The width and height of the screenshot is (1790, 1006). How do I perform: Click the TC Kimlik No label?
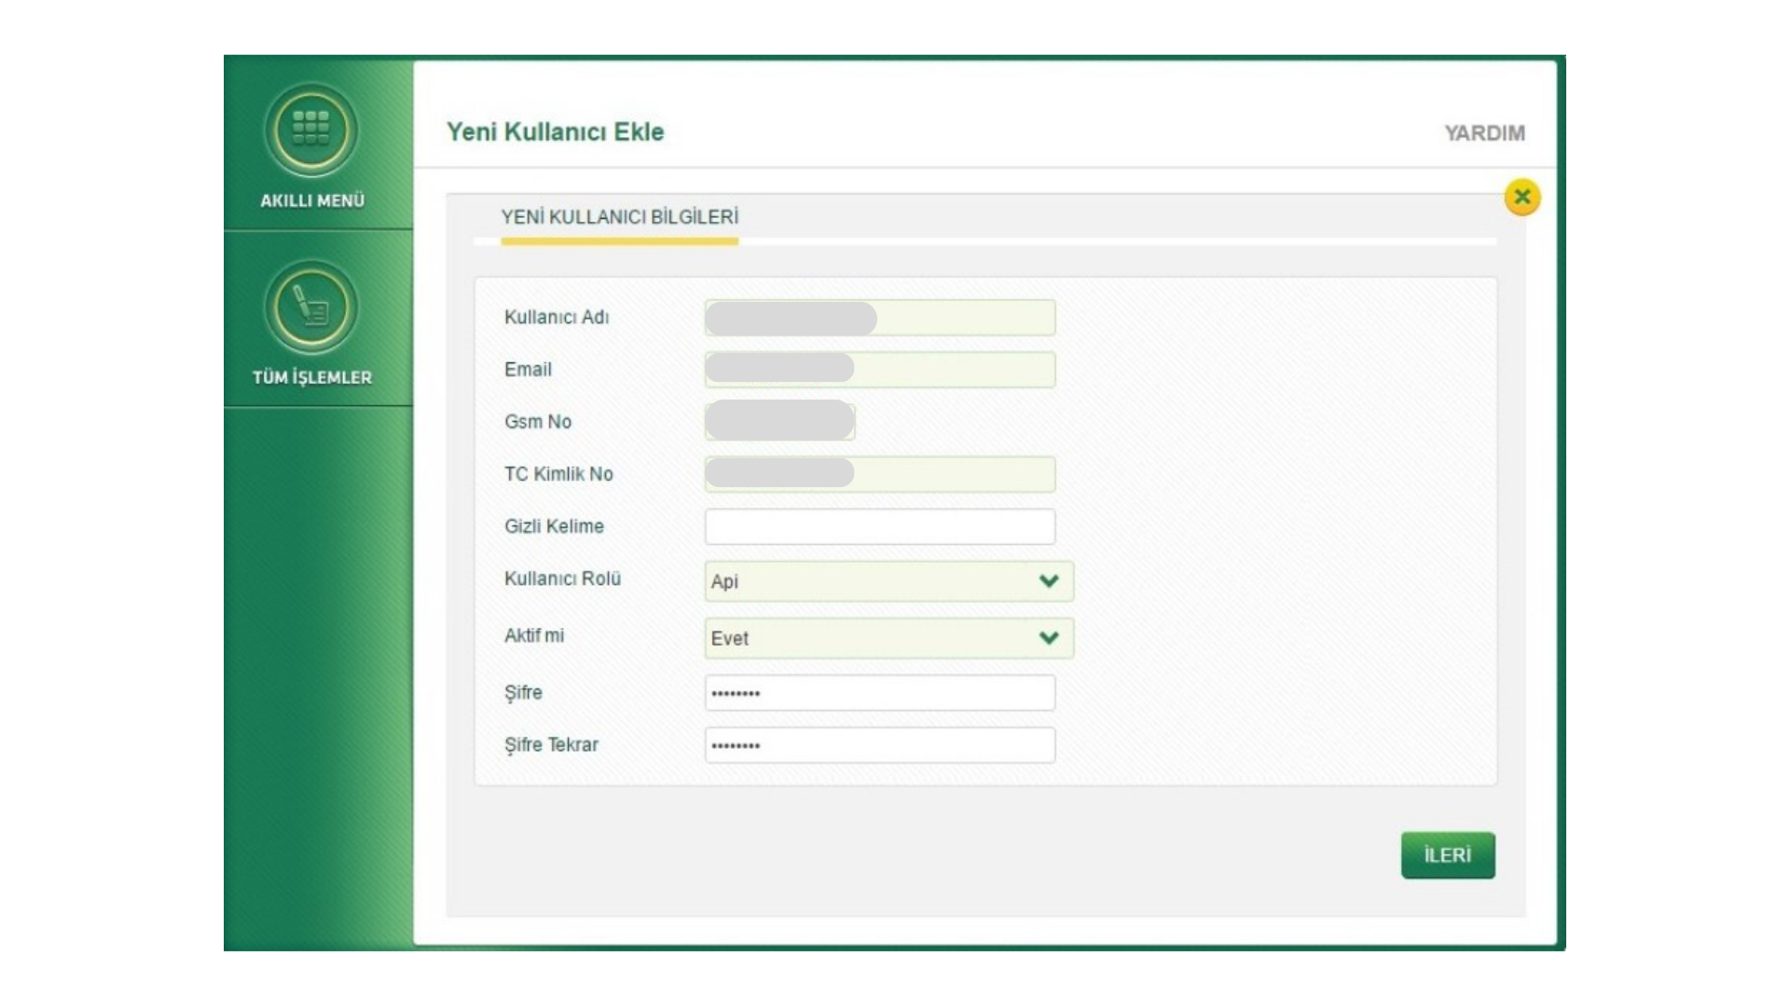click(558, 474)
